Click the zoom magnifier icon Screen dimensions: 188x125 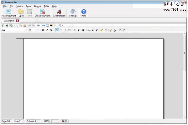click(x=60, y=25)
